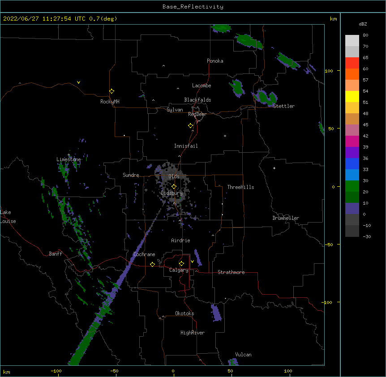The height and width of the screenshot is (377, 386).
Task: Click the yellow diamond marker above RockyMH
Action: pyautogui.click(x=112, y=91)
